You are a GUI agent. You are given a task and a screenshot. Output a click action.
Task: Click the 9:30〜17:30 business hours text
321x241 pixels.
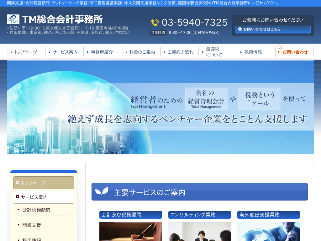click(194, 33)
